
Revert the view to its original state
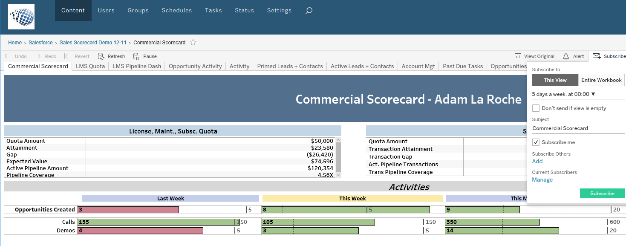[x=77, y=56]
